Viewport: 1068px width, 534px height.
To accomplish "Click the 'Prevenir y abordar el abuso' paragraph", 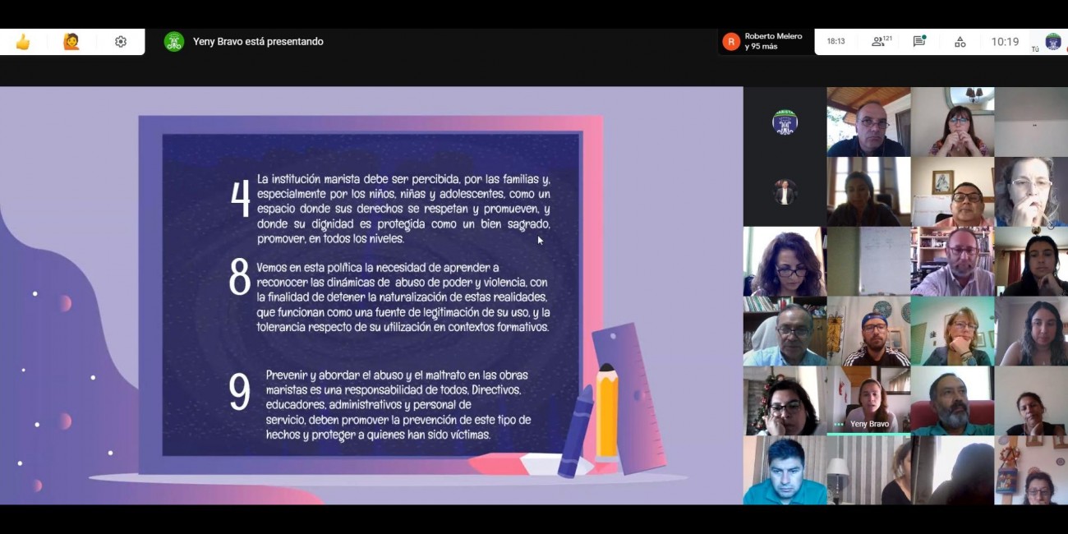I will pyautogui.click(x=398, y=405).
